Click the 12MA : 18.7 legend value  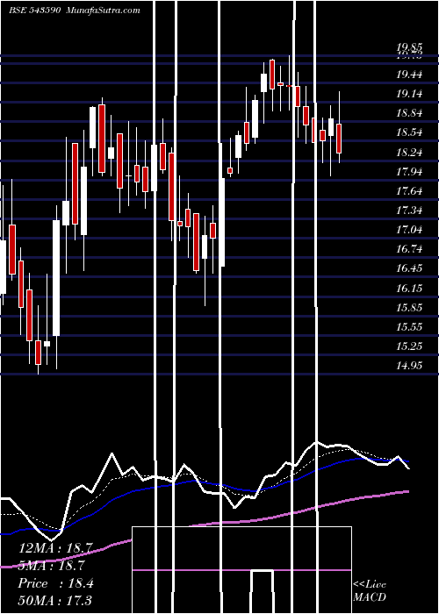[55, 548]
